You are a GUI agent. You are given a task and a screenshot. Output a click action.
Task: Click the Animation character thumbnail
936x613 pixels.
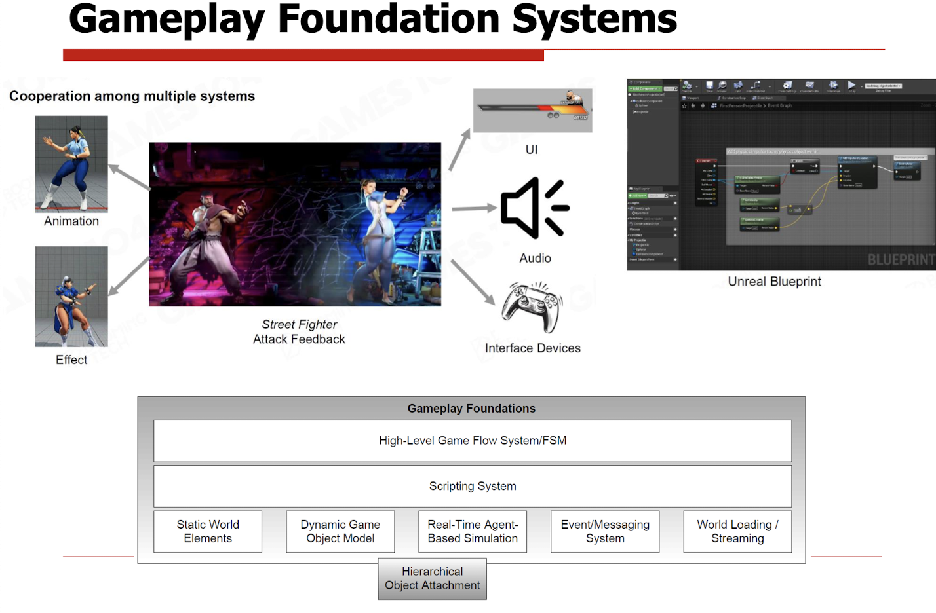click(x=71, y=164)
